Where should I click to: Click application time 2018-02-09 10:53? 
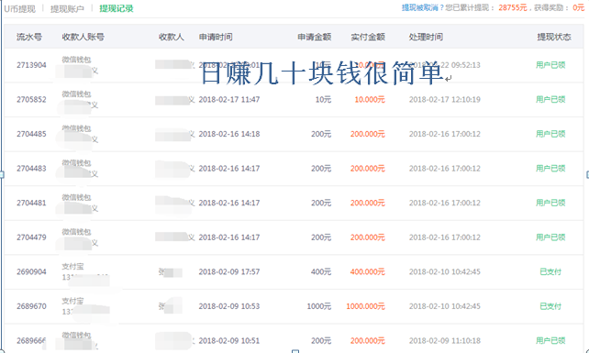point(229,306)
